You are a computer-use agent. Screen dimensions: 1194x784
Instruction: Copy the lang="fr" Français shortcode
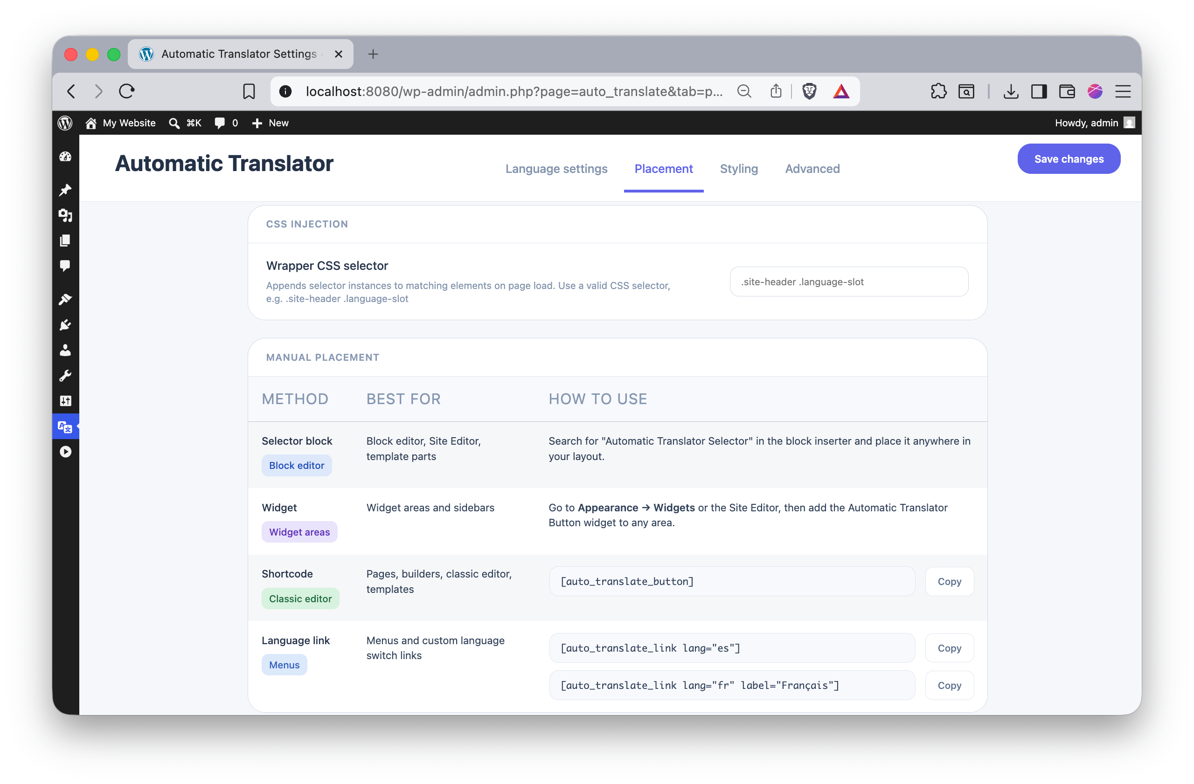point(949,685)
